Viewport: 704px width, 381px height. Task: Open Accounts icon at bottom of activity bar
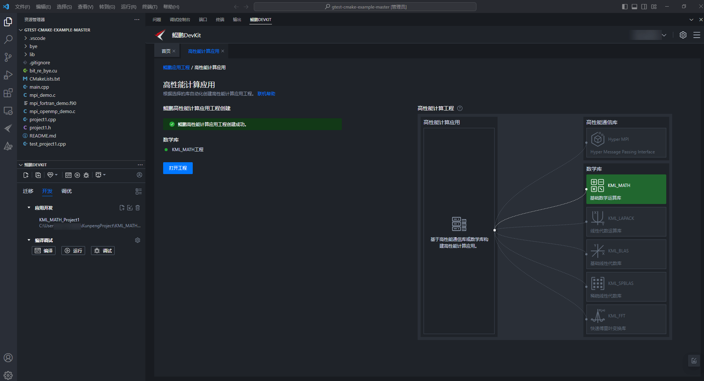tap(8, 358)
